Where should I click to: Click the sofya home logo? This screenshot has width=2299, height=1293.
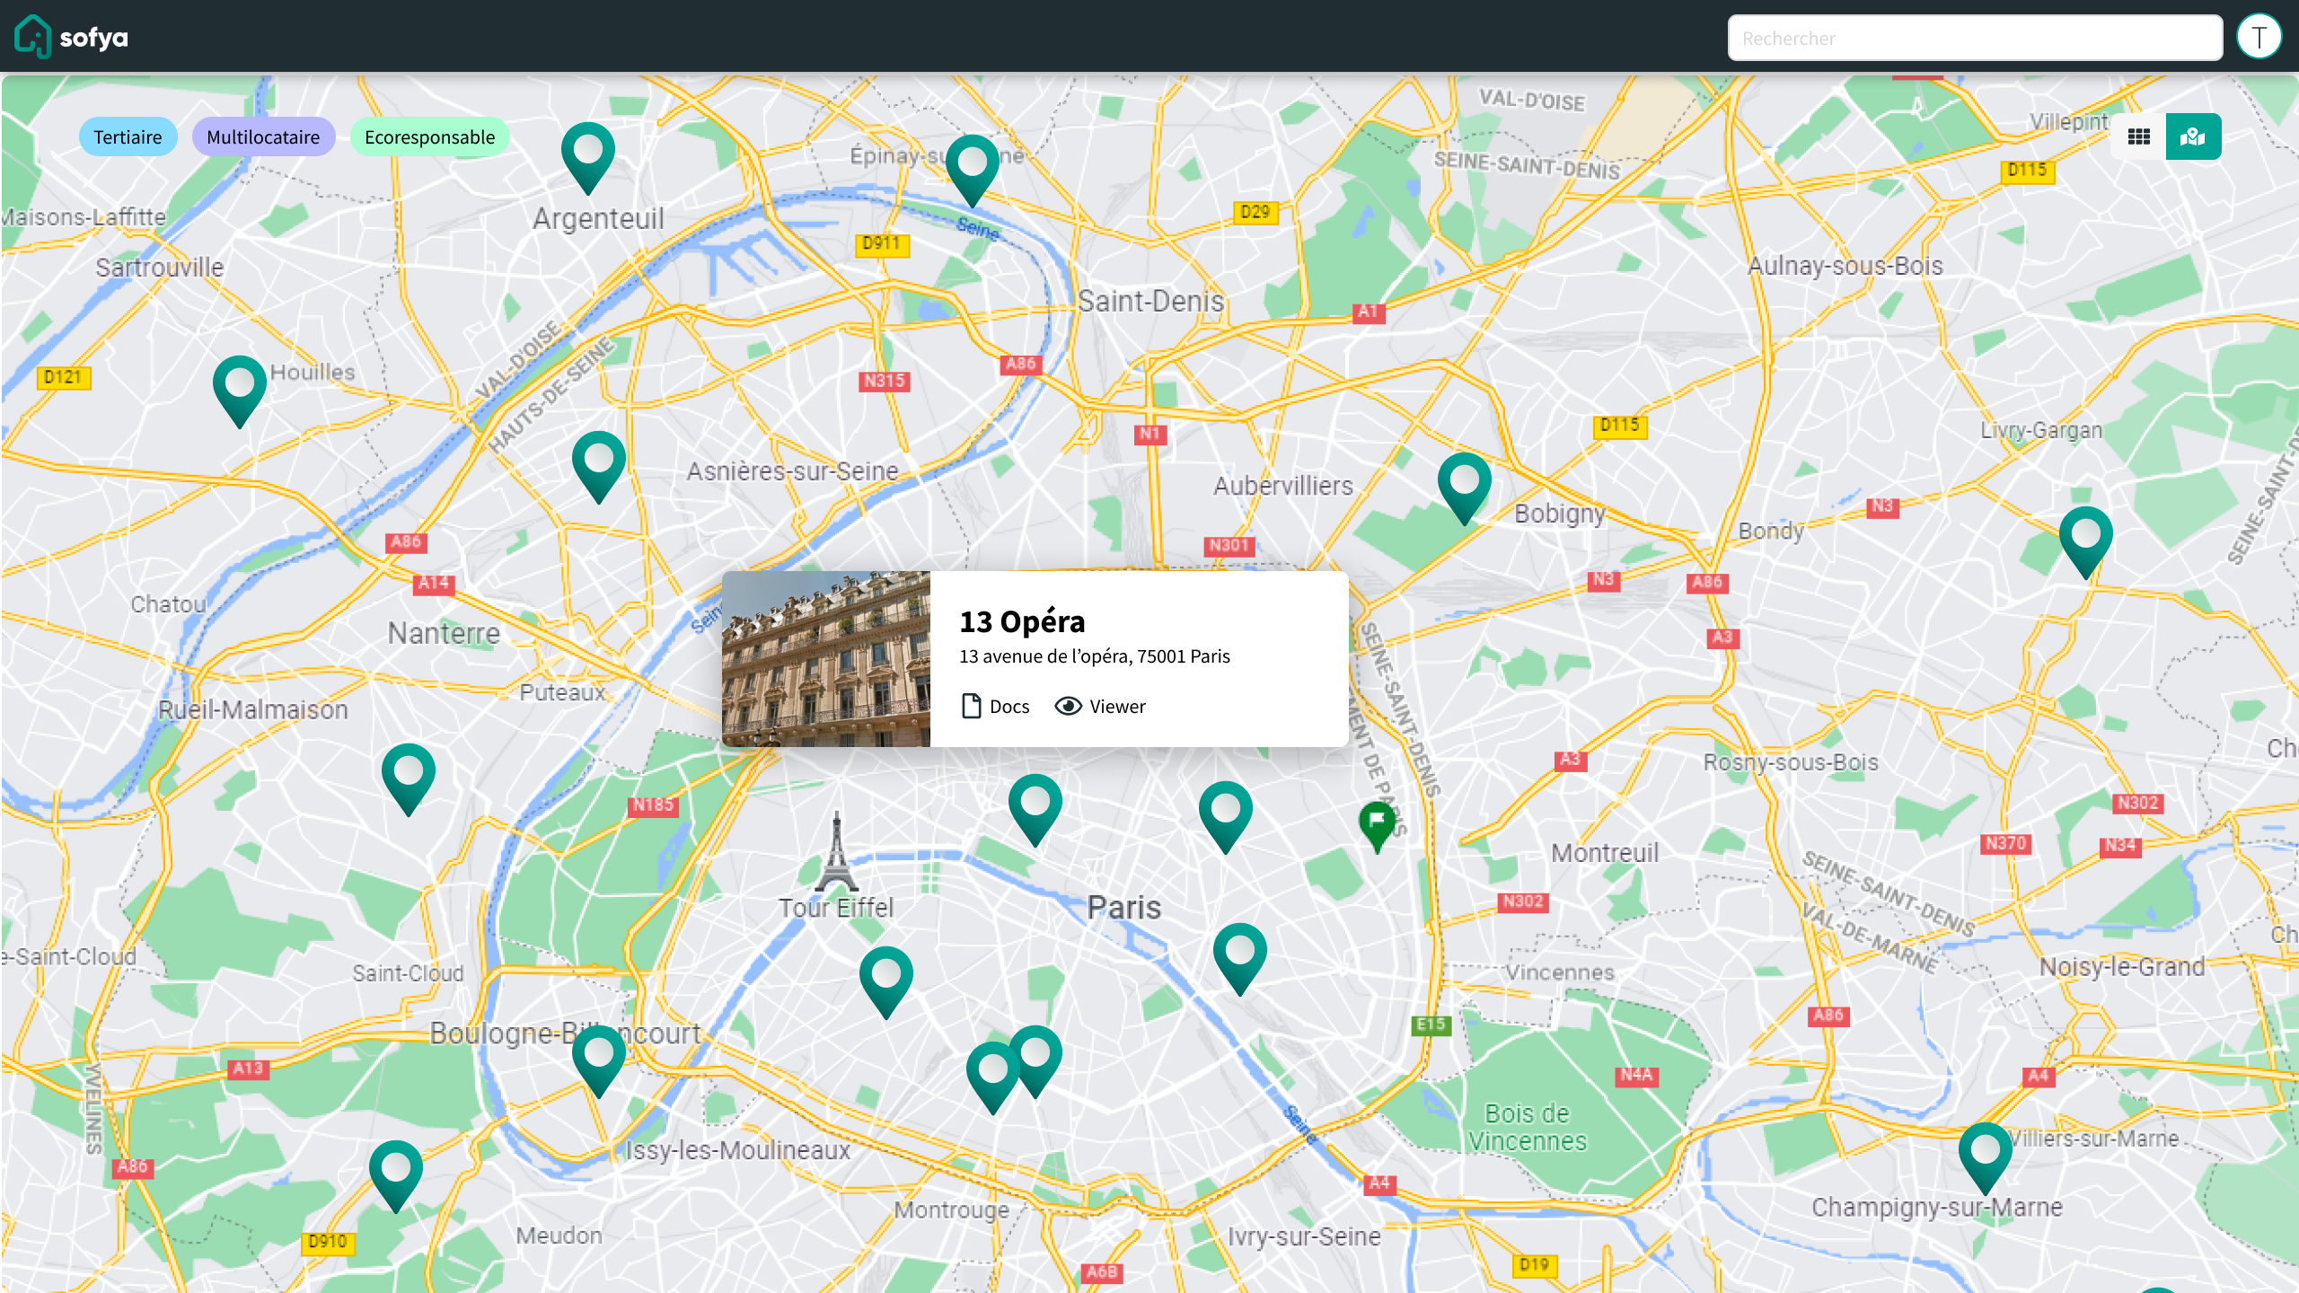click(x=72, y=37)
